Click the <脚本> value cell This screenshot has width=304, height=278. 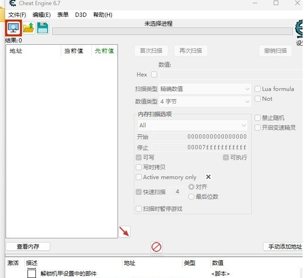click(x=221, y=274)
